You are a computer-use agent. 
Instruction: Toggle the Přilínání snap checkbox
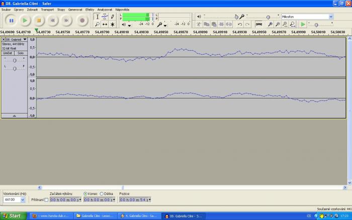pos(47,200)
